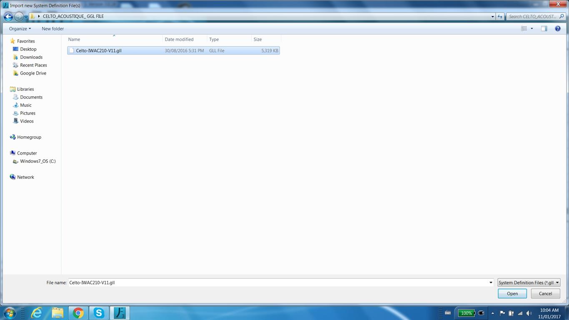
Task: Select the Celto-IWAC210-V11.gll file
Action: point(99,51)
